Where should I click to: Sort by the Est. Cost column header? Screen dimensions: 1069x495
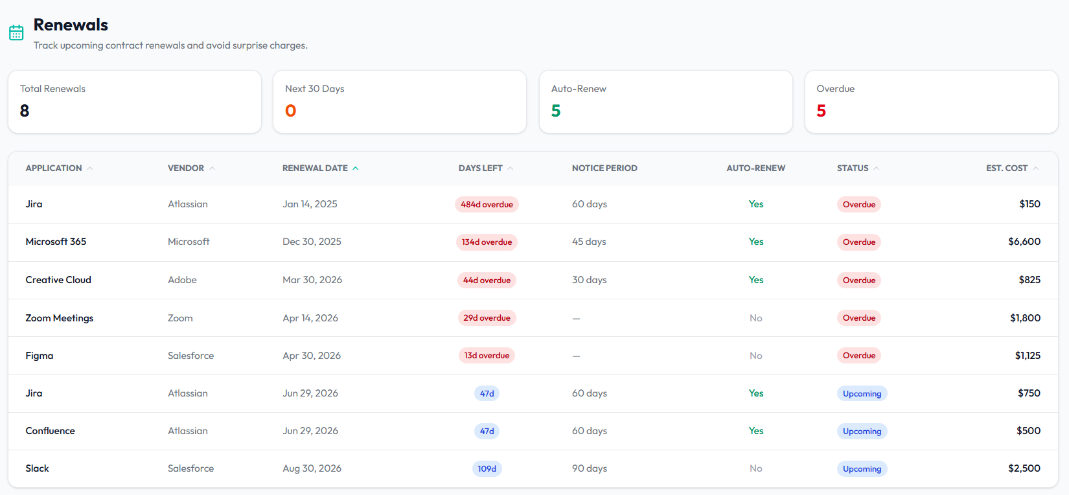[x=1013, y=168]
